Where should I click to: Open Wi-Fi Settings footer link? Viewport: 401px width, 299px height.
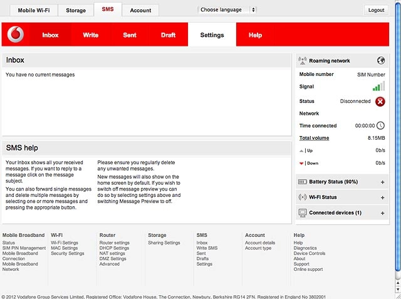coord(65,243)
